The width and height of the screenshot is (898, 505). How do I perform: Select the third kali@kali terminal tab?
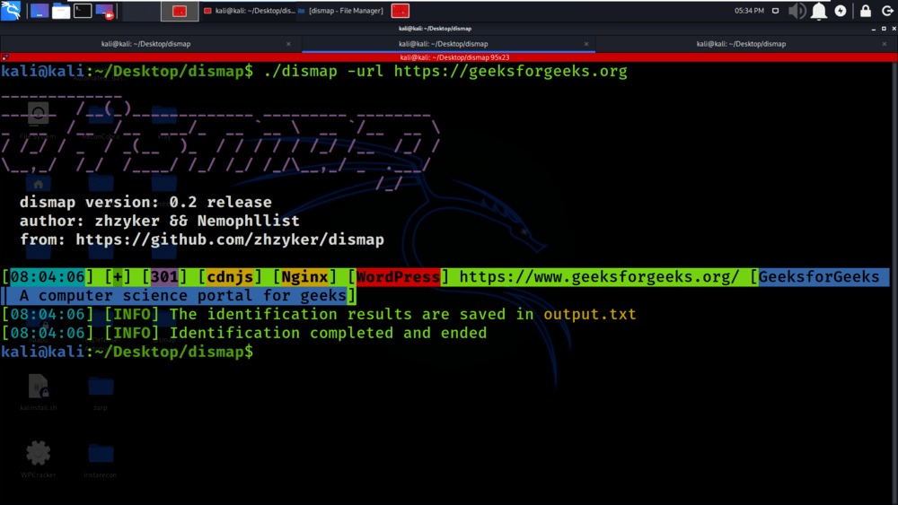click(741, 44)
